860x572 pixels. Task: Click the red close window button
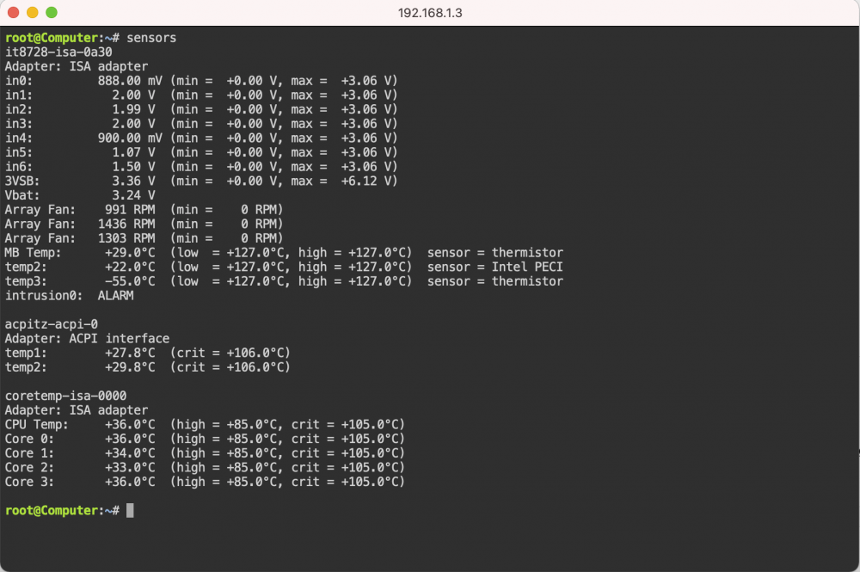(14, 13)
